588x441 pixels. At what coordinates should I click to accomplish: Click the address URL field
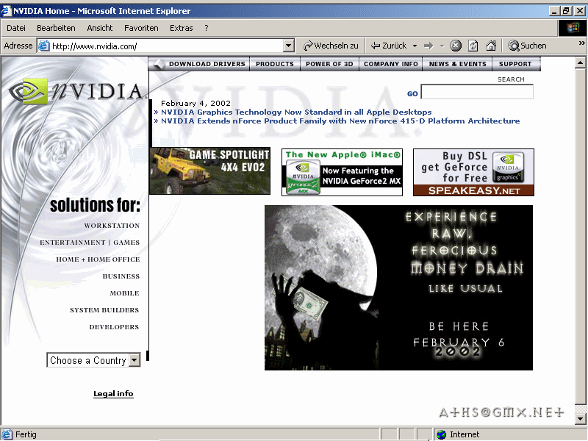pos(167,46)
